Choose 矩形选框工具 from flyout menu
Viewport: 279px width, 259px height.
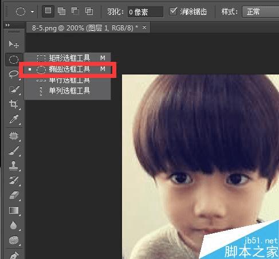point(67,58)
